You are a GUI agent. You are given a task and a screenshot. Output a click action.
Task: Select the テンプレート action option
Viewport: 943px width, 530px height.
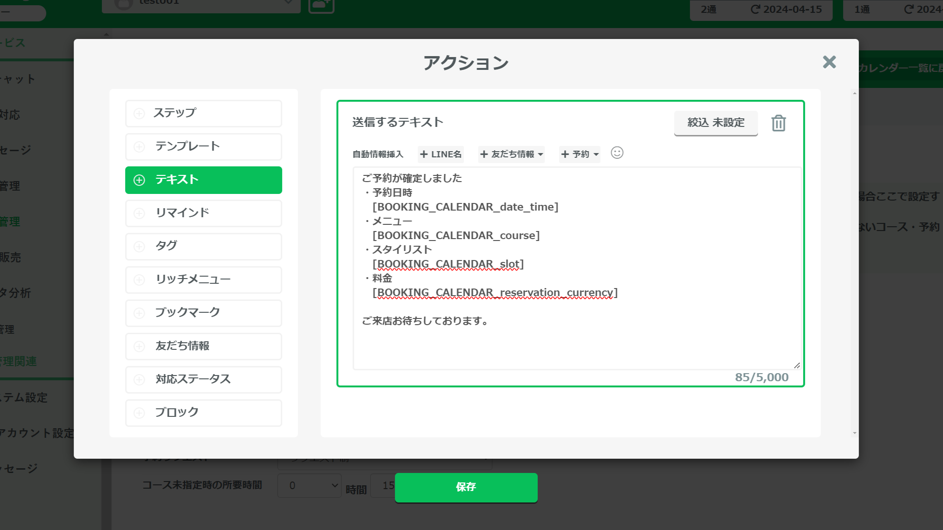click(204, 146)
